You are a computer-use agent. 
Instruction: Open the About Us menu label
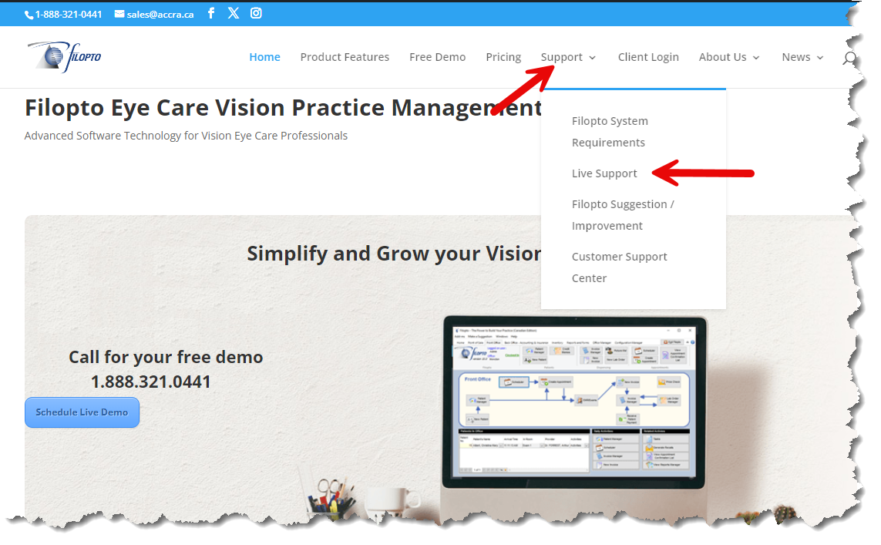pos(722,57)
